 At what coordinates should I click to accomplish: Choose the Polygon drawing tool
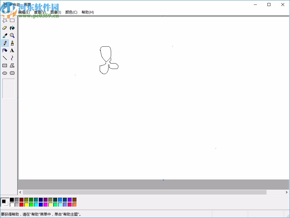click(x=12, y=65)
